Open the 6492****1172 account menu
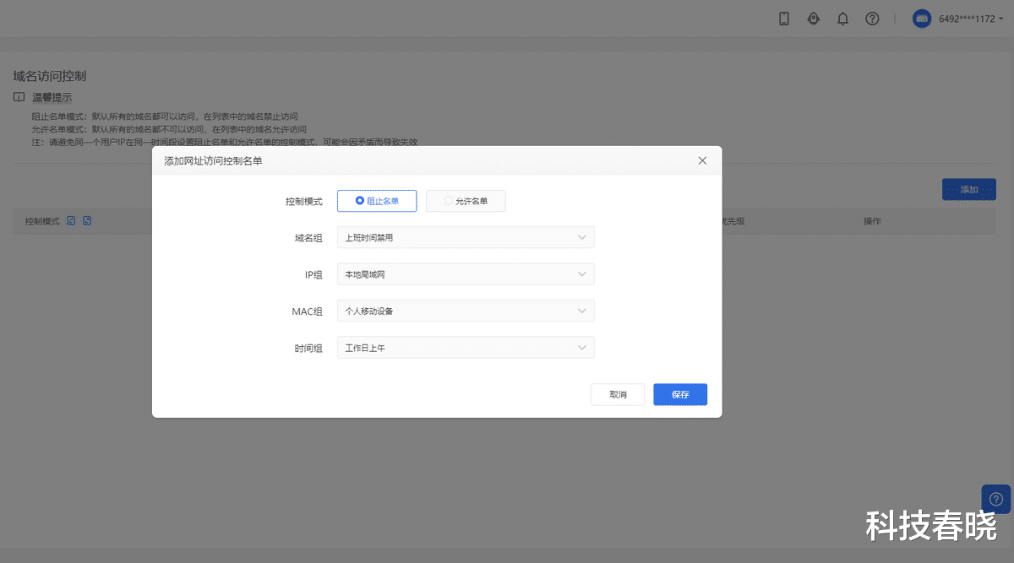 [x=970, y=19]
